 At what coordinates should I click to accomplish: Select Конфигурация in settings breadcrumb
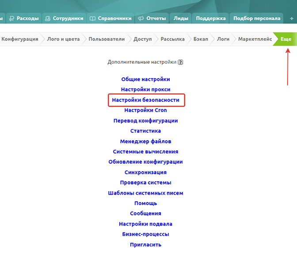[19, 39]
